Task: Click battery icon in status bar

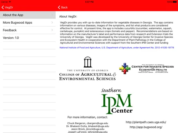Action: click(175, 2)
